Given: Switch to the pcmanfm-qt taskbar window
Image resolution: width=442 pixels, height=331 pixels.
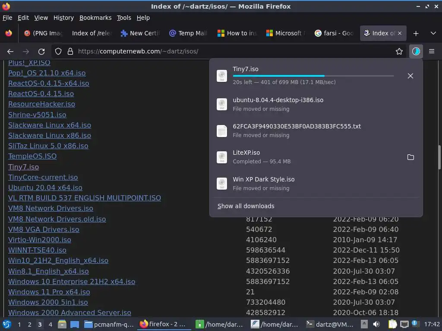Looking at the screenshot, I should coord(109,324).
